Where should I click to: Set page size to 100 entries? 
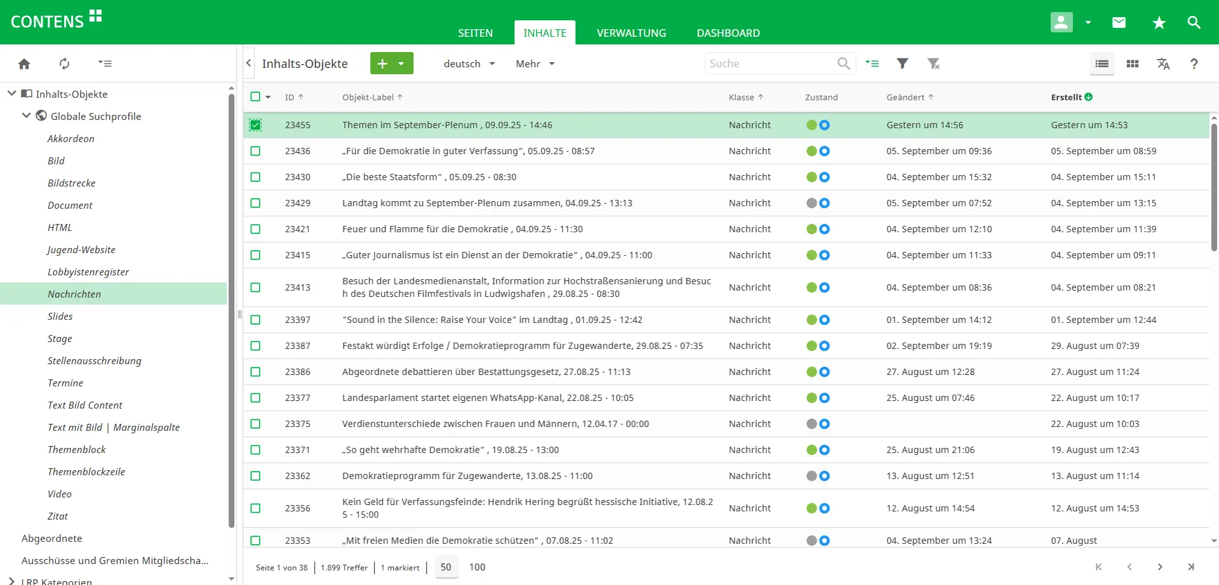[477, 567]
